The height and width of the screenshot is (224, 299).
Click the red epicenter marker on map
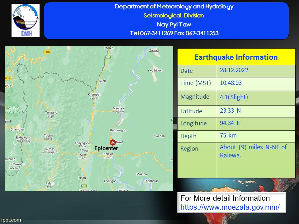tap(113, 142)
